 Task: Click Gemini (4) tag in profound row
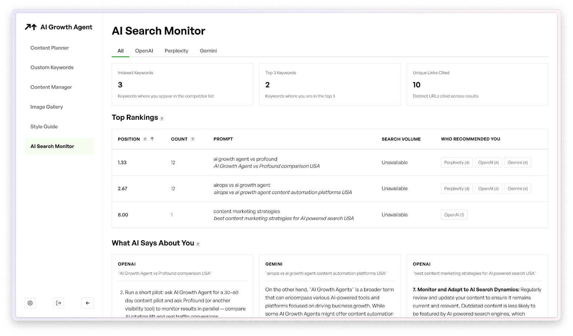(x=517, y=163)
